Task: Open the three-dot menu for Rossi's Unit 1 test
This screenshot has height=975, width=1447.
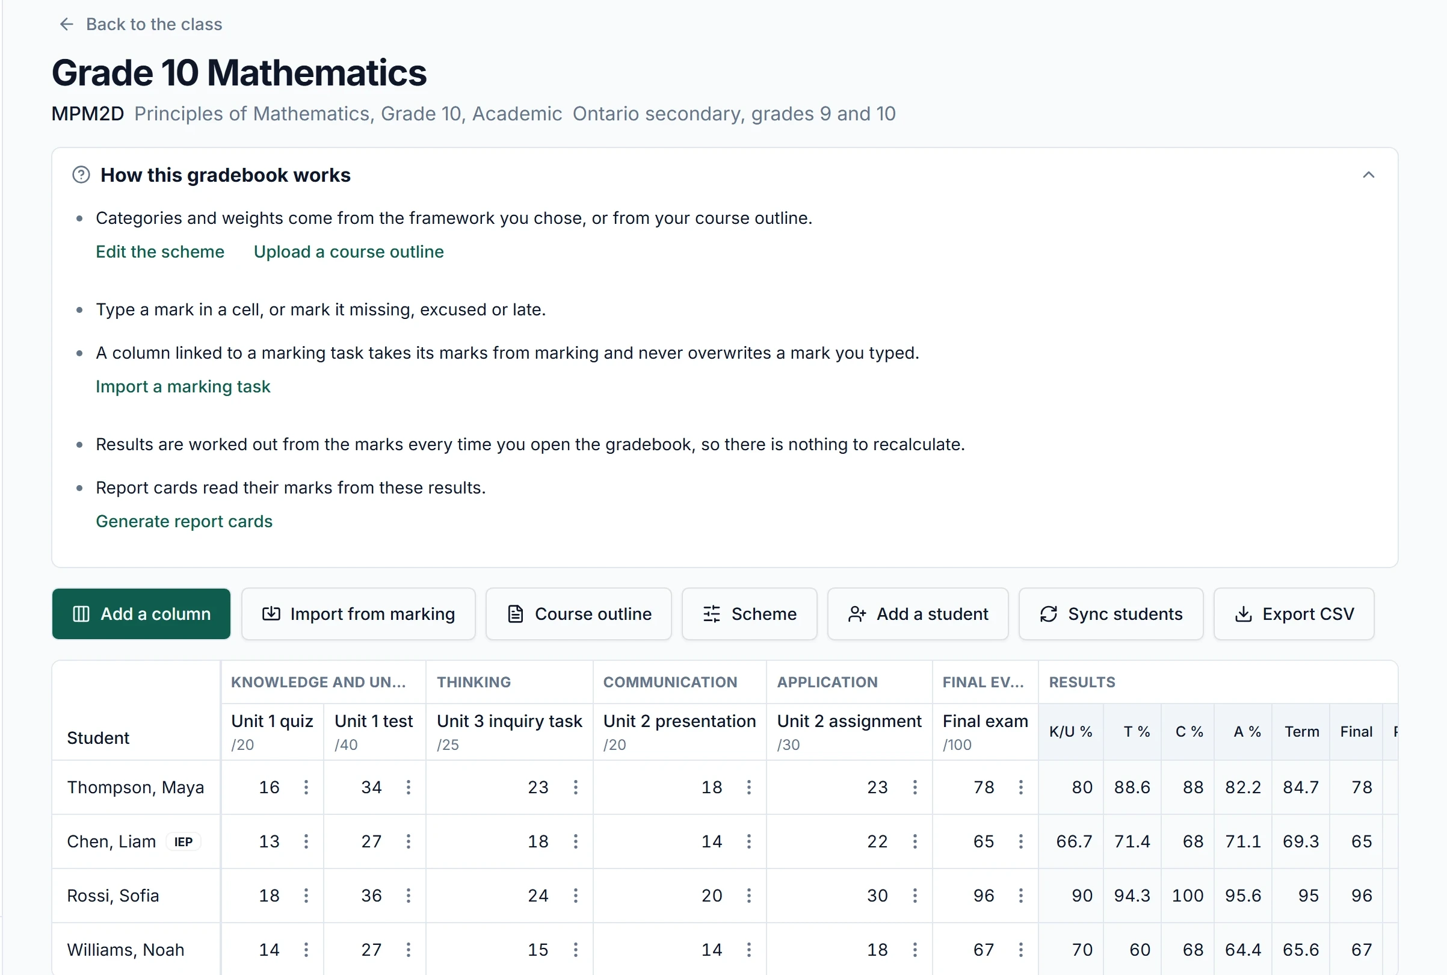Action: [409, 896]
